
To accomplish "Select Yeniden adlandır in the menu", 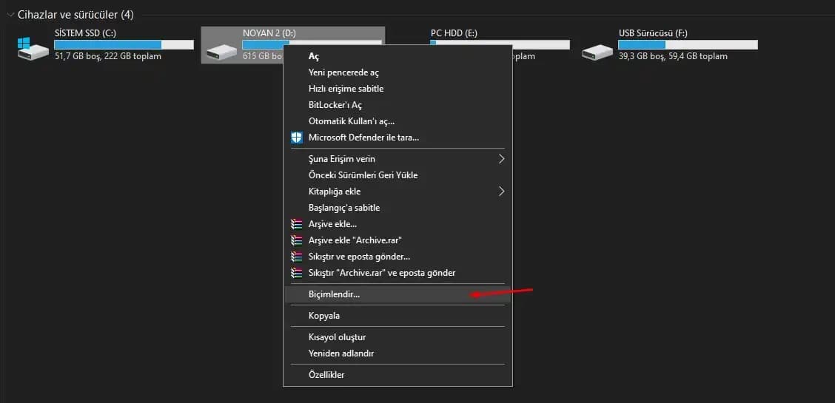I will [x=341, y=353].
